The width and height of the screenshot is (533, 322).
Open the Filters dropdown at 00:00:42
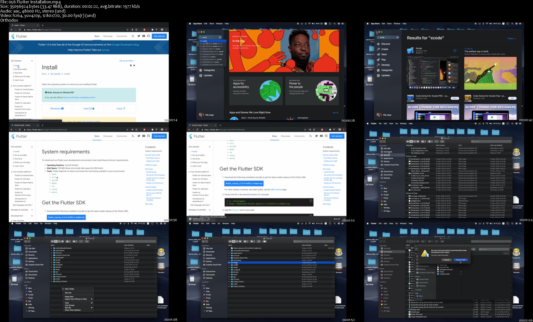tap(512, 39)
